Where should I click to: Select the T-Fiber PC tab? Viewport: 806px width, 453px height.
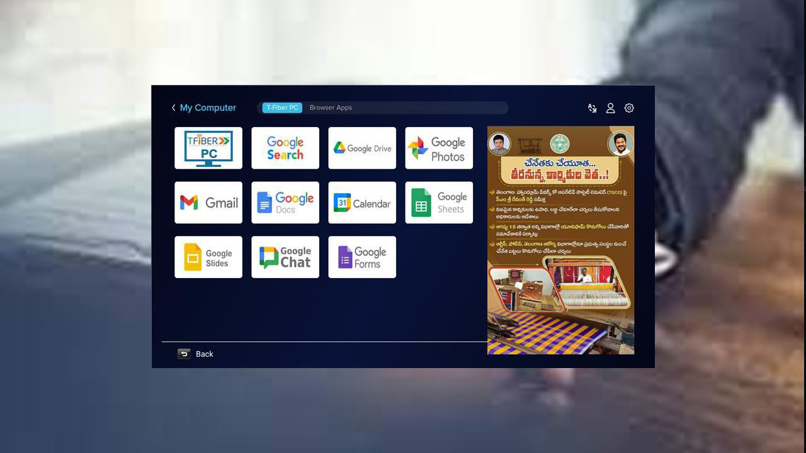282,108
